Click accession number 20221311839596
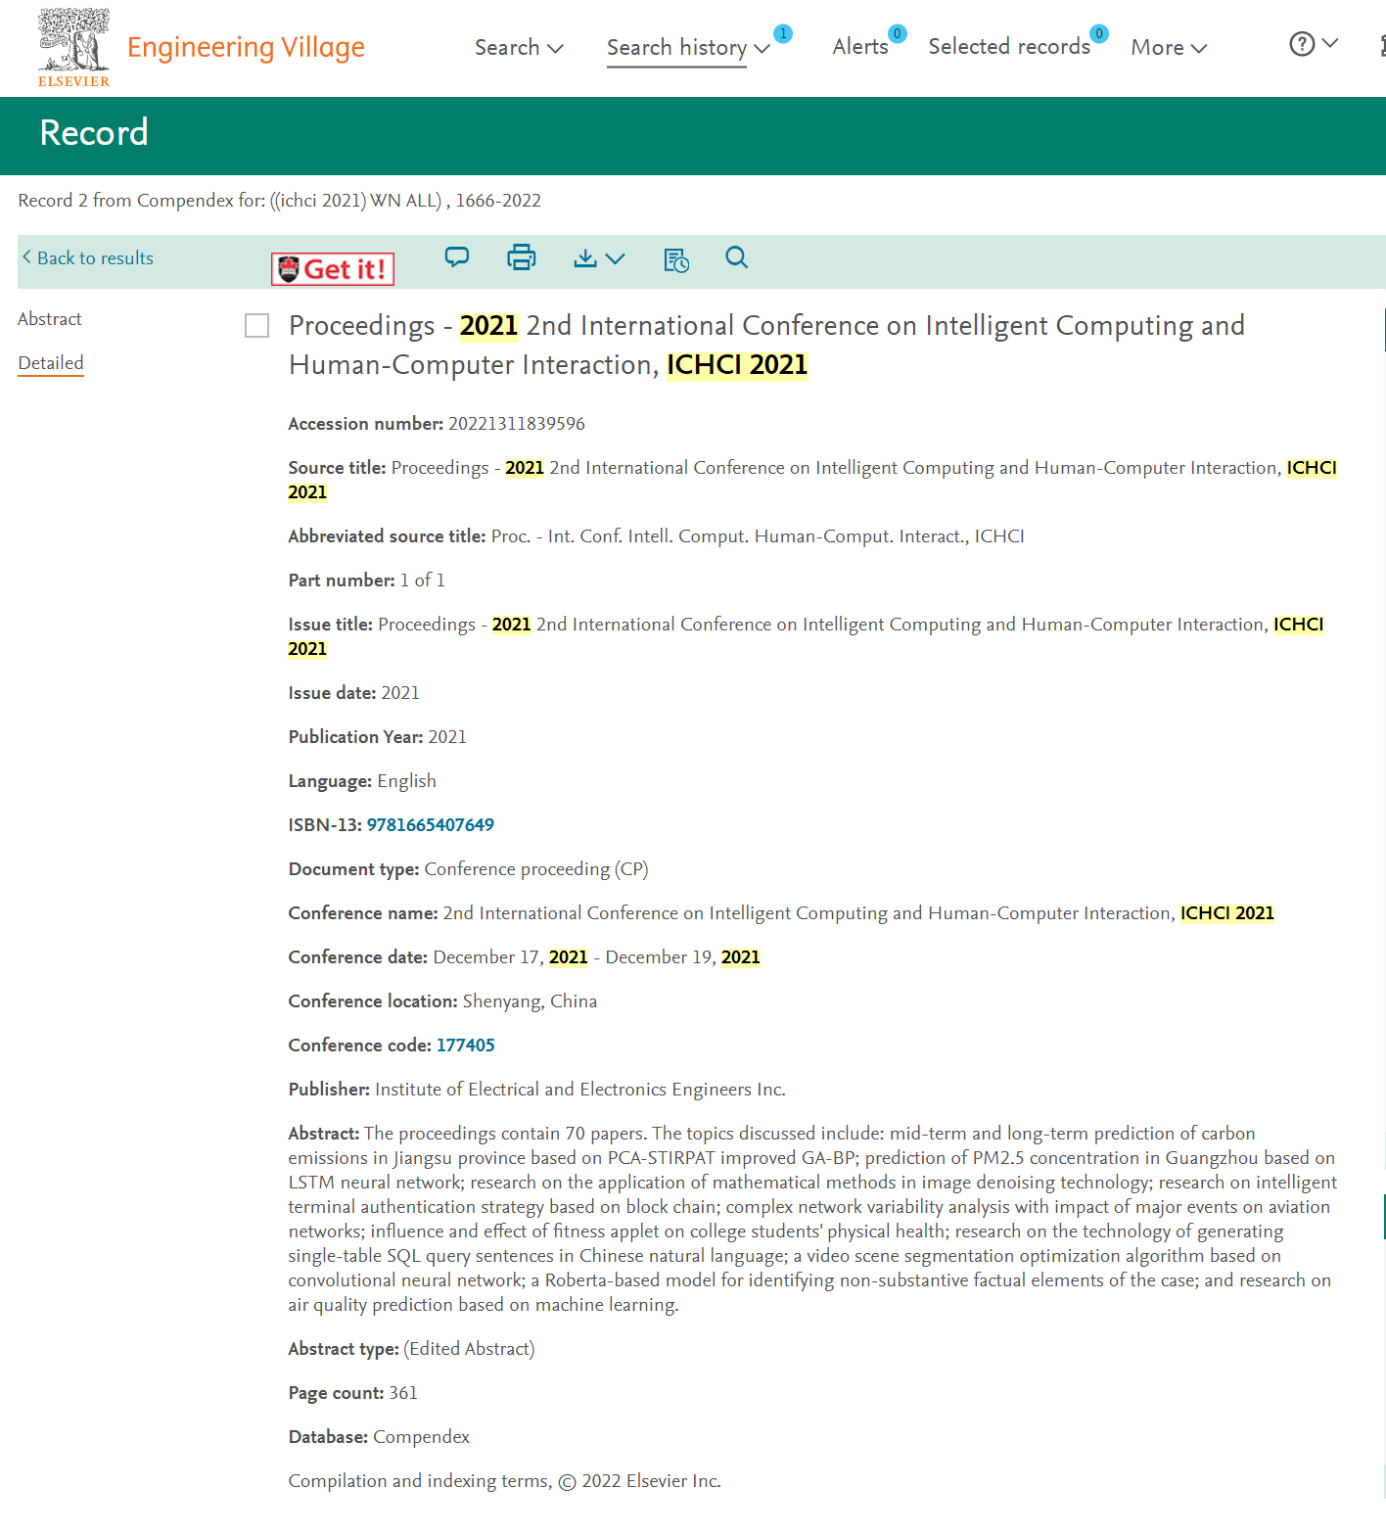1386x1534 pixels. [x=517, y=424]
